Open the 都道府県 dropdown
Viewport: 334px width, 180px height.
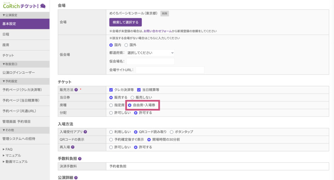(150, 52)
